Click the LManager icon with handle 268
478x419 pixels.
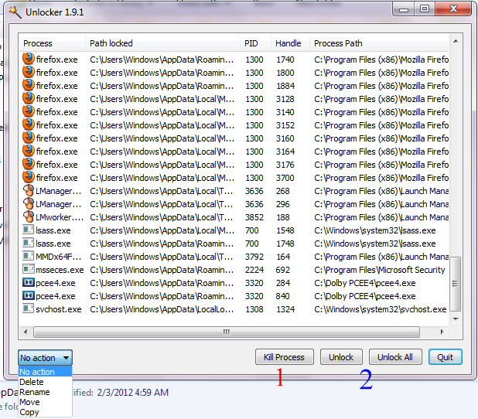coord(29,190)
